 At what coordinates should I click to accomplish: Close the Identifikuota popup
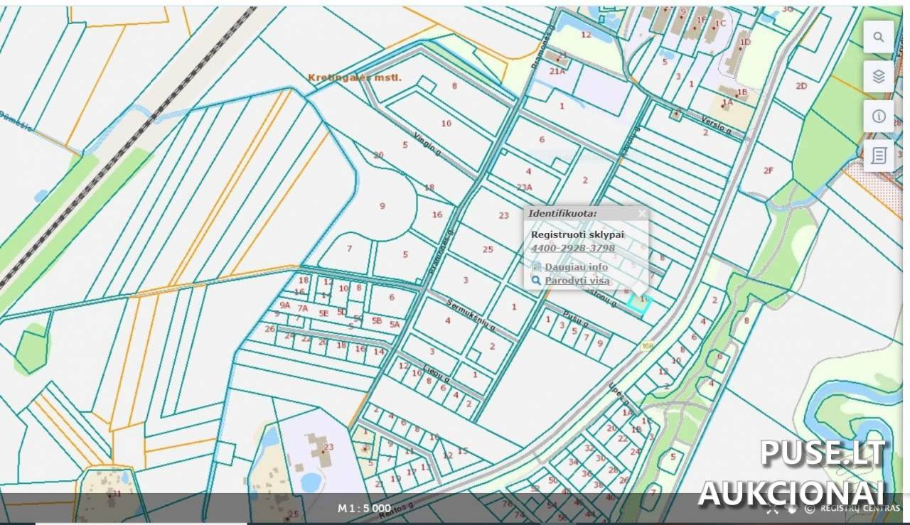[x=642, y=213]
